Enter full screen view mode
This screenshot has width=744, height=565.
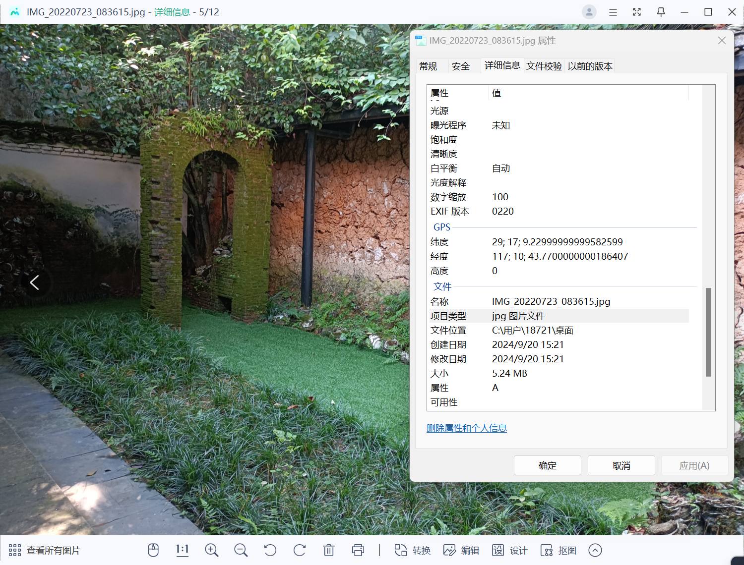[x=637, y=12]
